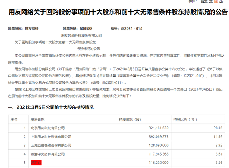Click the 持股情况（股）column header
This screenshot has height=168, width=229.
click(x=130, y=119)
